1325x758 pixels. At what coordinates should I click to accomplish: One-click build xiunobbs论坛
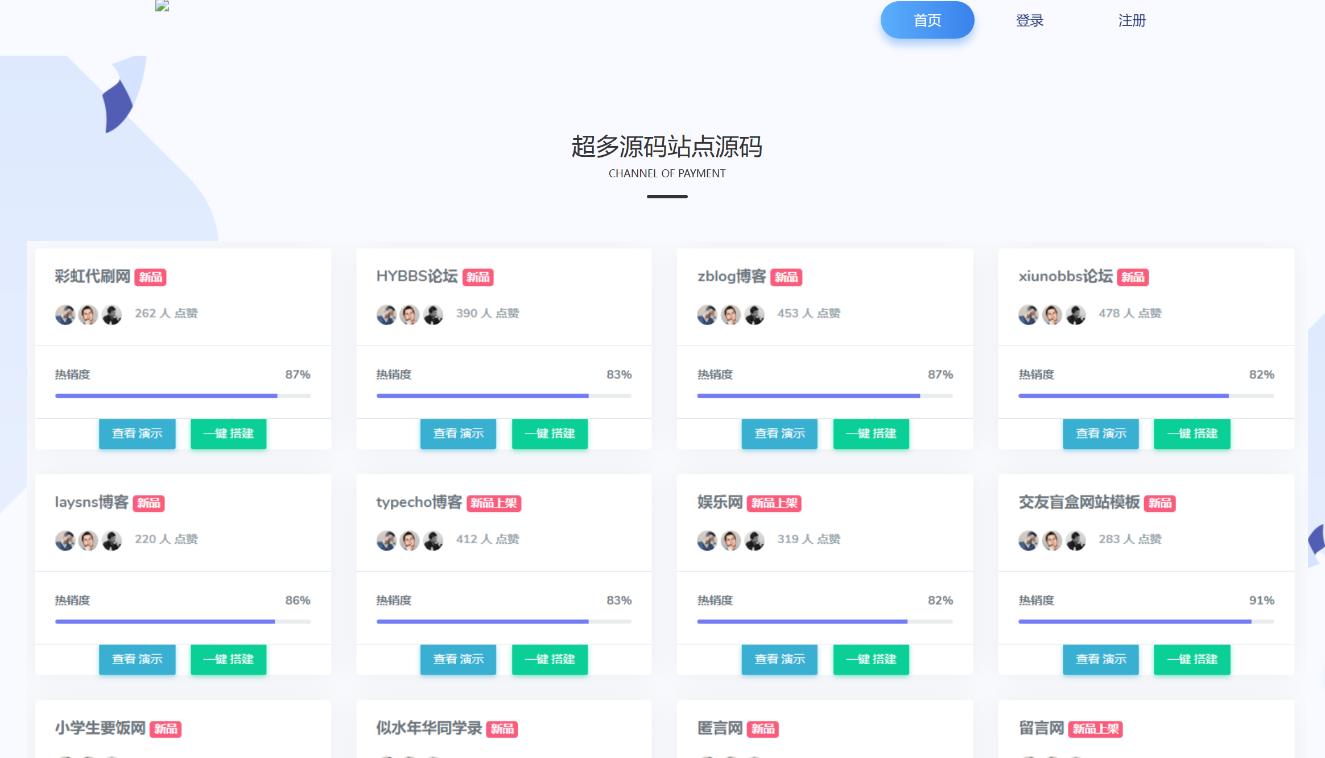[1192, 434]
